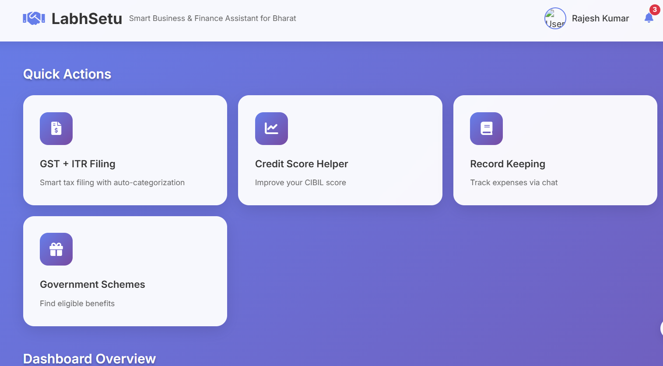This screenshot has height=366, width=663.
Task: Select the Credit Score Helper title
Action: coord(302,164)
